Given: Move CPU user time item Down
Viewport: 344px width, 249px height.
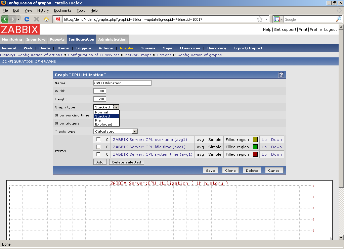Looking at the screenshot, I should point(276,140).
